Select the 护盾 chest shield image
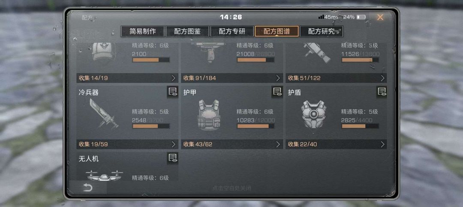 (x=313, y=114)
